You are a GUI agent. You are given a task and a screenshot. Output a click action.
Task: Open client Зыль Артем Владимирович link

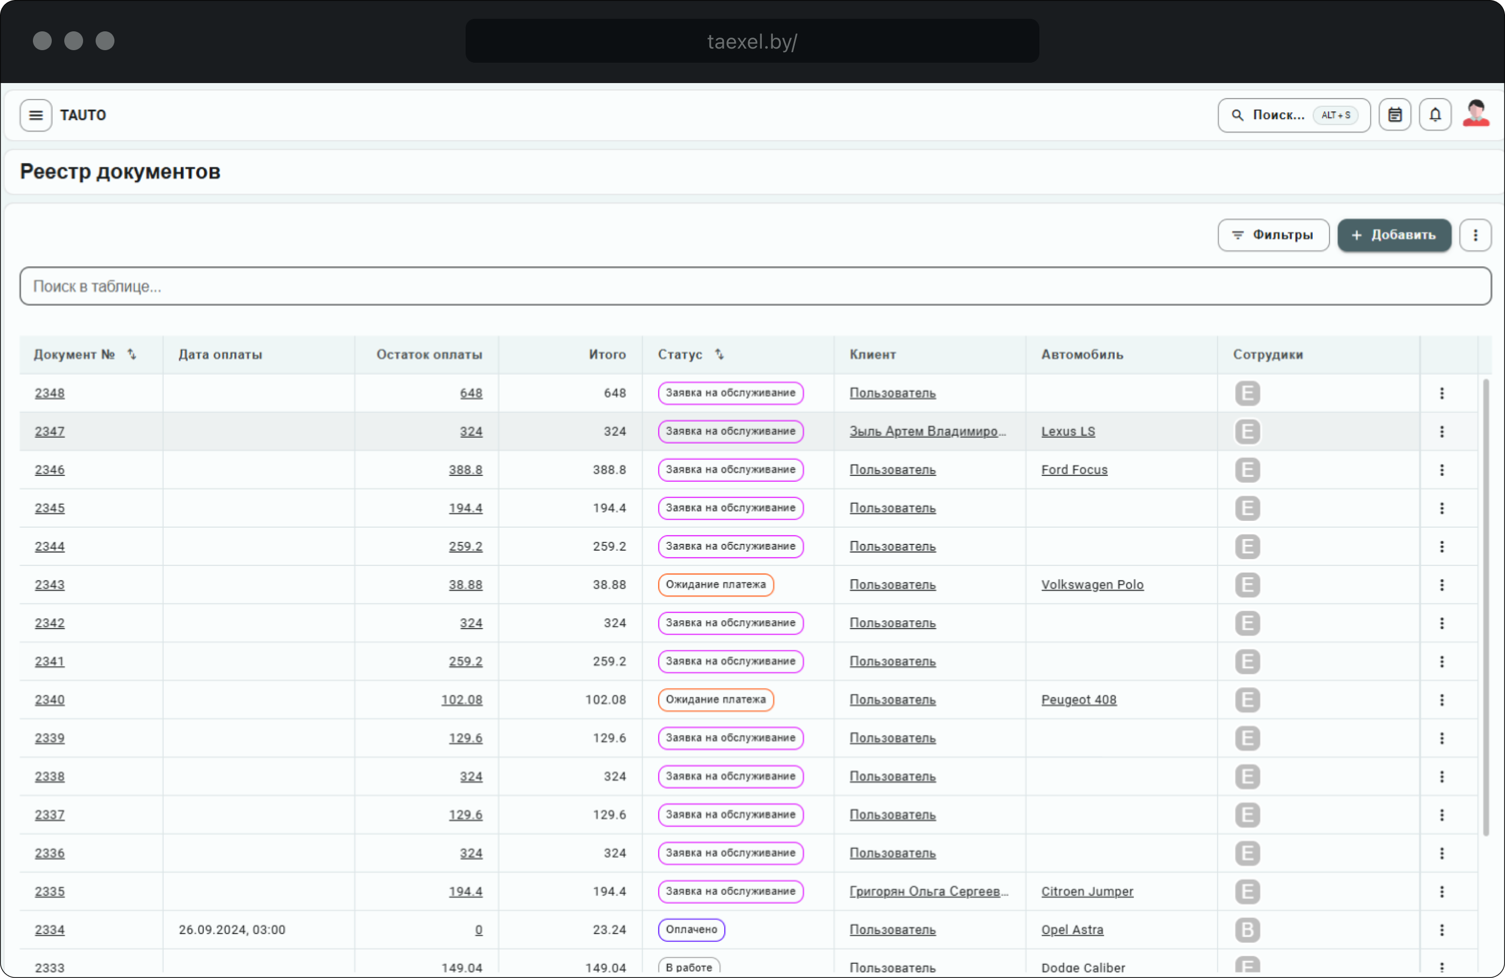927,432
